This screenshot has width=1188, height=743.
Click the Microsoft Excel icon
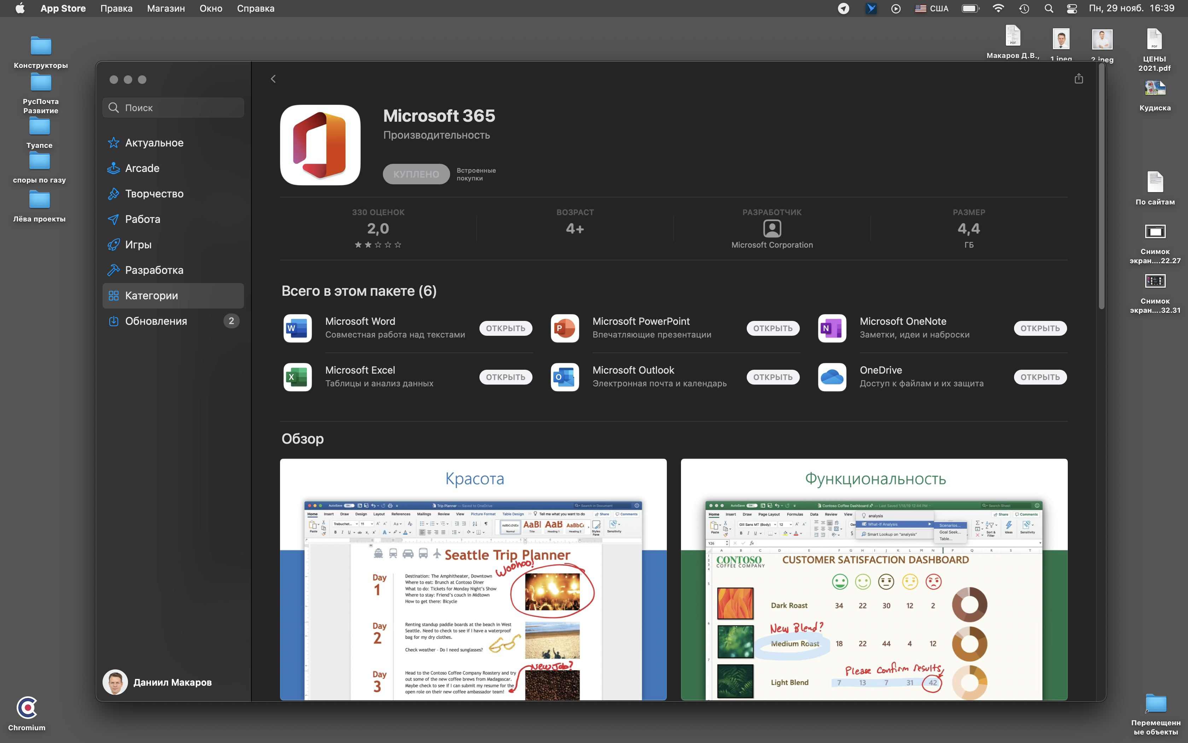298,377
